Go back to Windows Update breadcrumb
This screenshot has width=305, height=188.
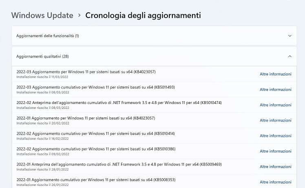point(42,15)
